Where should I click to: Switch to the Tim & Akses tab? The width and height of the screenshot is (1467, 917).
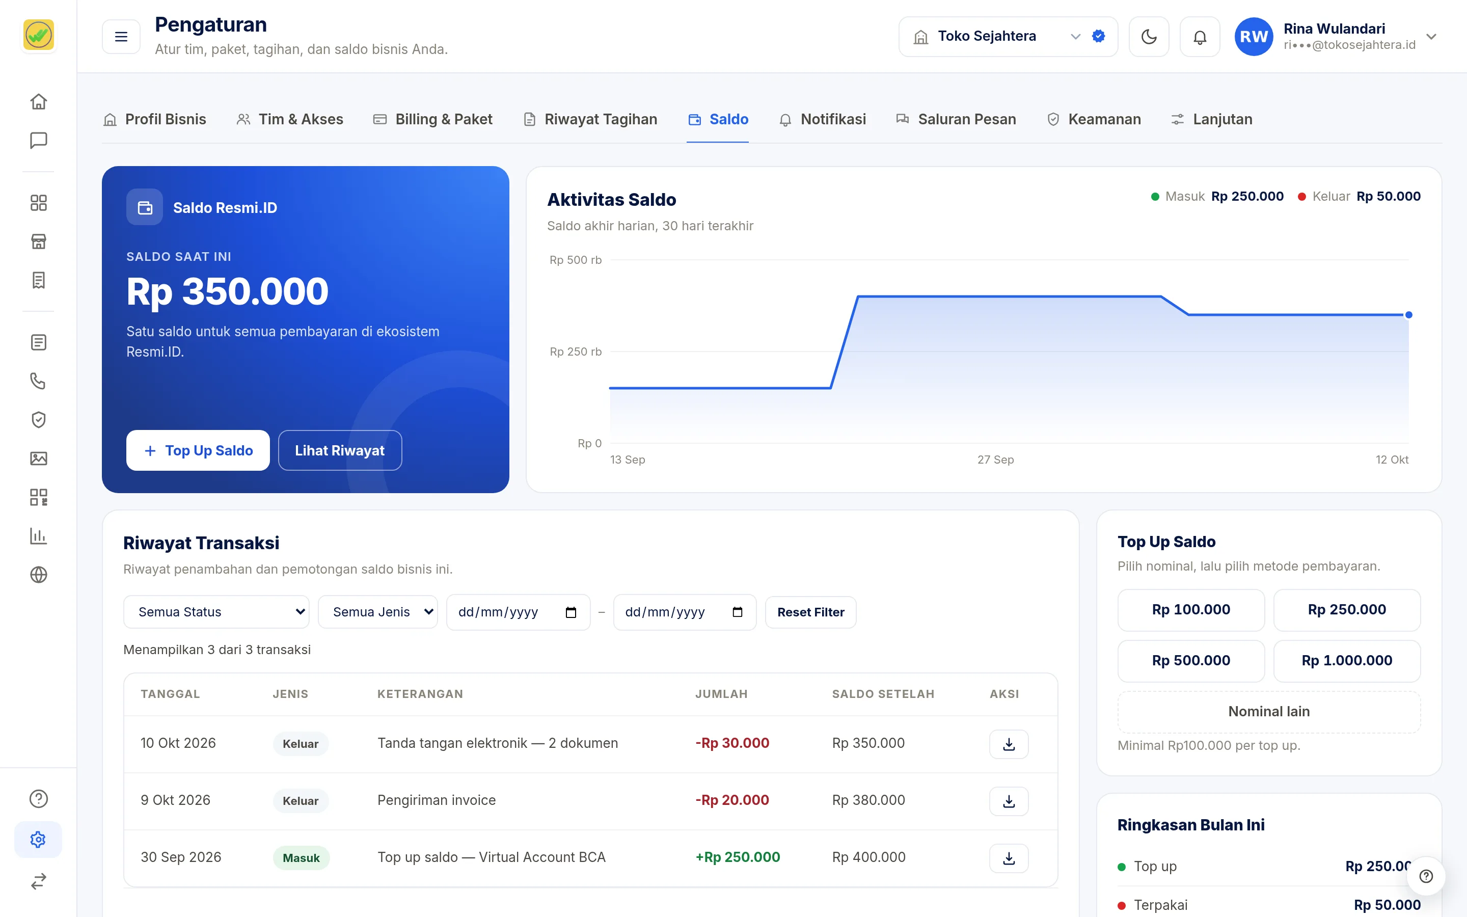click(290, 120)
